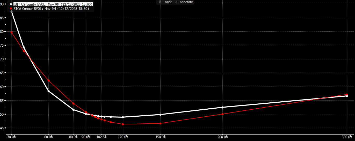Viewport: 355px width, 141px height.
Task: Click the white IBIT data point at 30.0%
Action: click(x=11, y=11)
